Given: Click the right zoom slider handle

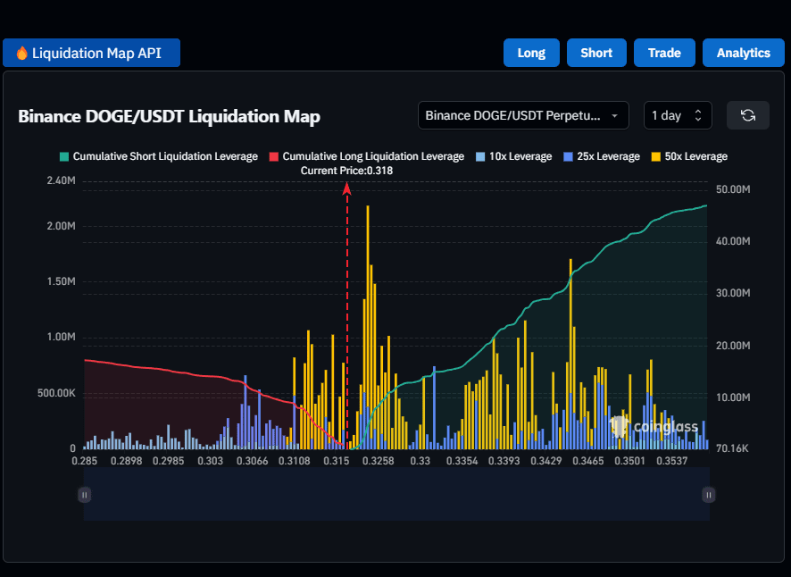Looking at the screenshot, I should tap(708, 495).
